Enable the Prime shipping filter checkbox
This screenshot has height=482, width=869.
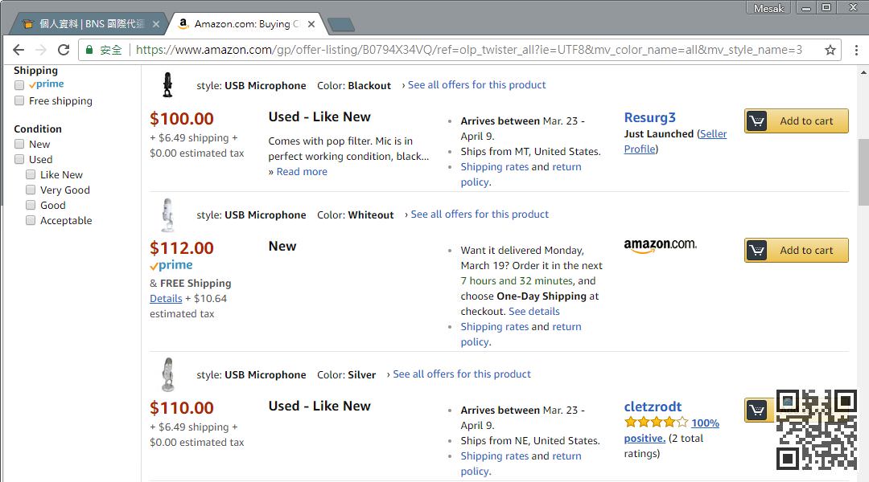click(19, 84)
